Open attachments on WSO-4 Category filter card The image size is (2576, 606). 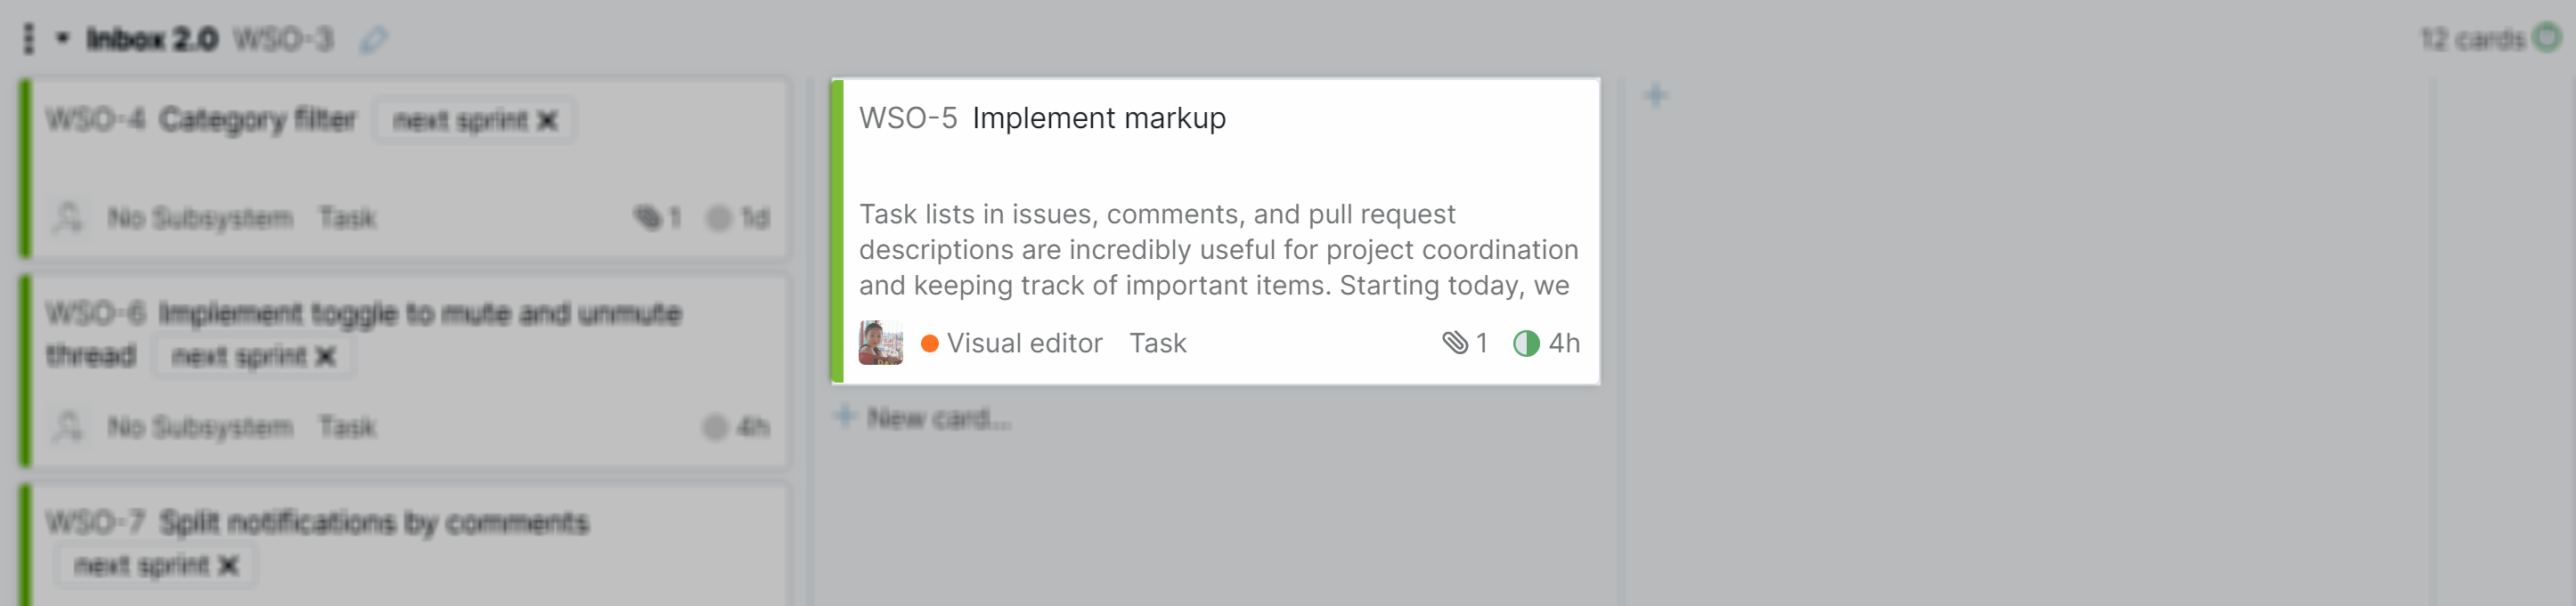click(648, 216)
